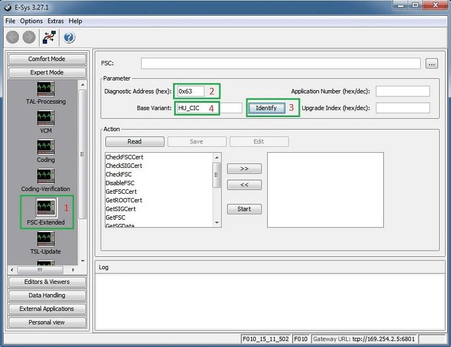
Task: Select the Coding module icon
Action: point(46,147)
